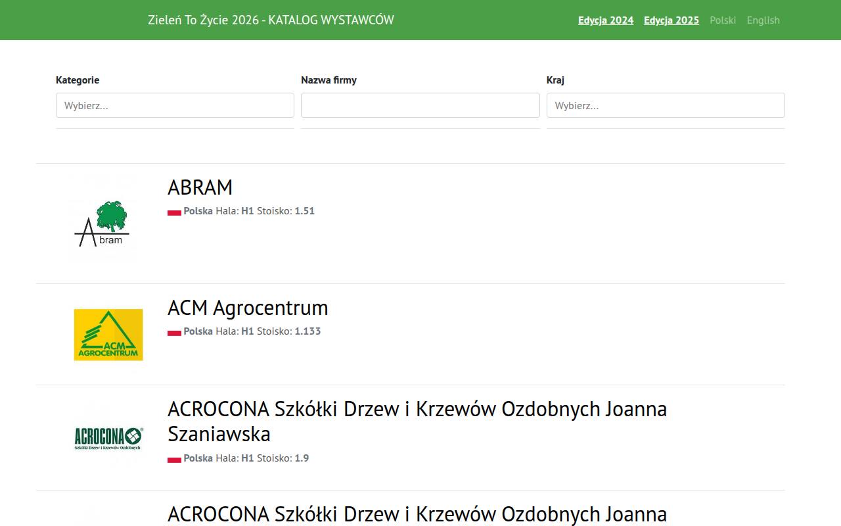The image size is (841, 526).
Task: Open ACROCONA Szkółki entry with stand 1.9
Action: 417,421
